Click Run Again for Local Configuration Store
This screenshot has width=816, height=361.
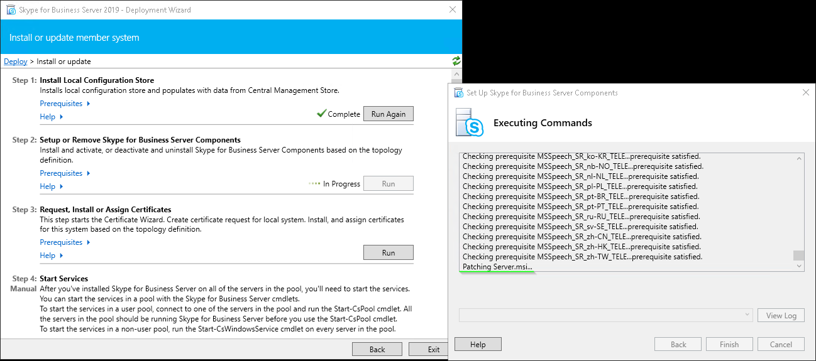(x=389, y=114)
